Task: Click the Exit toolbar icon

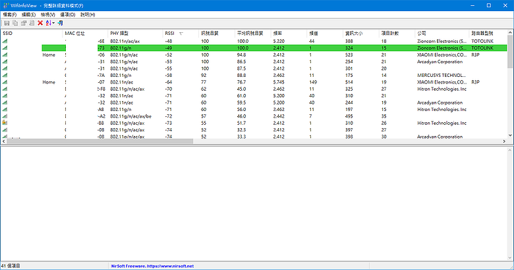Action: 61,23
